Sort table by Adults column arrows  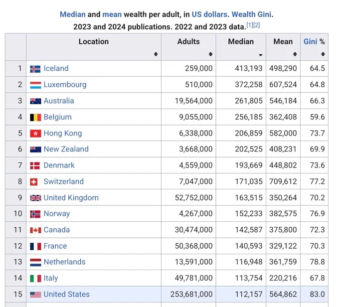point(210,54)
